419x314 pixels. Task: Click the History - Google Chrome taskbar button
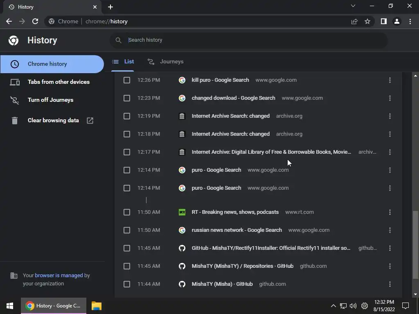click(54, 306)
